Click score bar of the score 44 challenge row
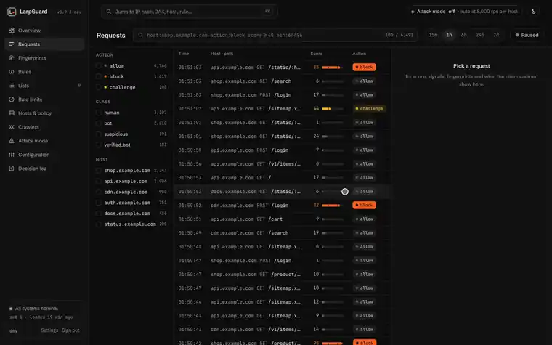This screenshot has height=345, width=552. coord(333,109)
